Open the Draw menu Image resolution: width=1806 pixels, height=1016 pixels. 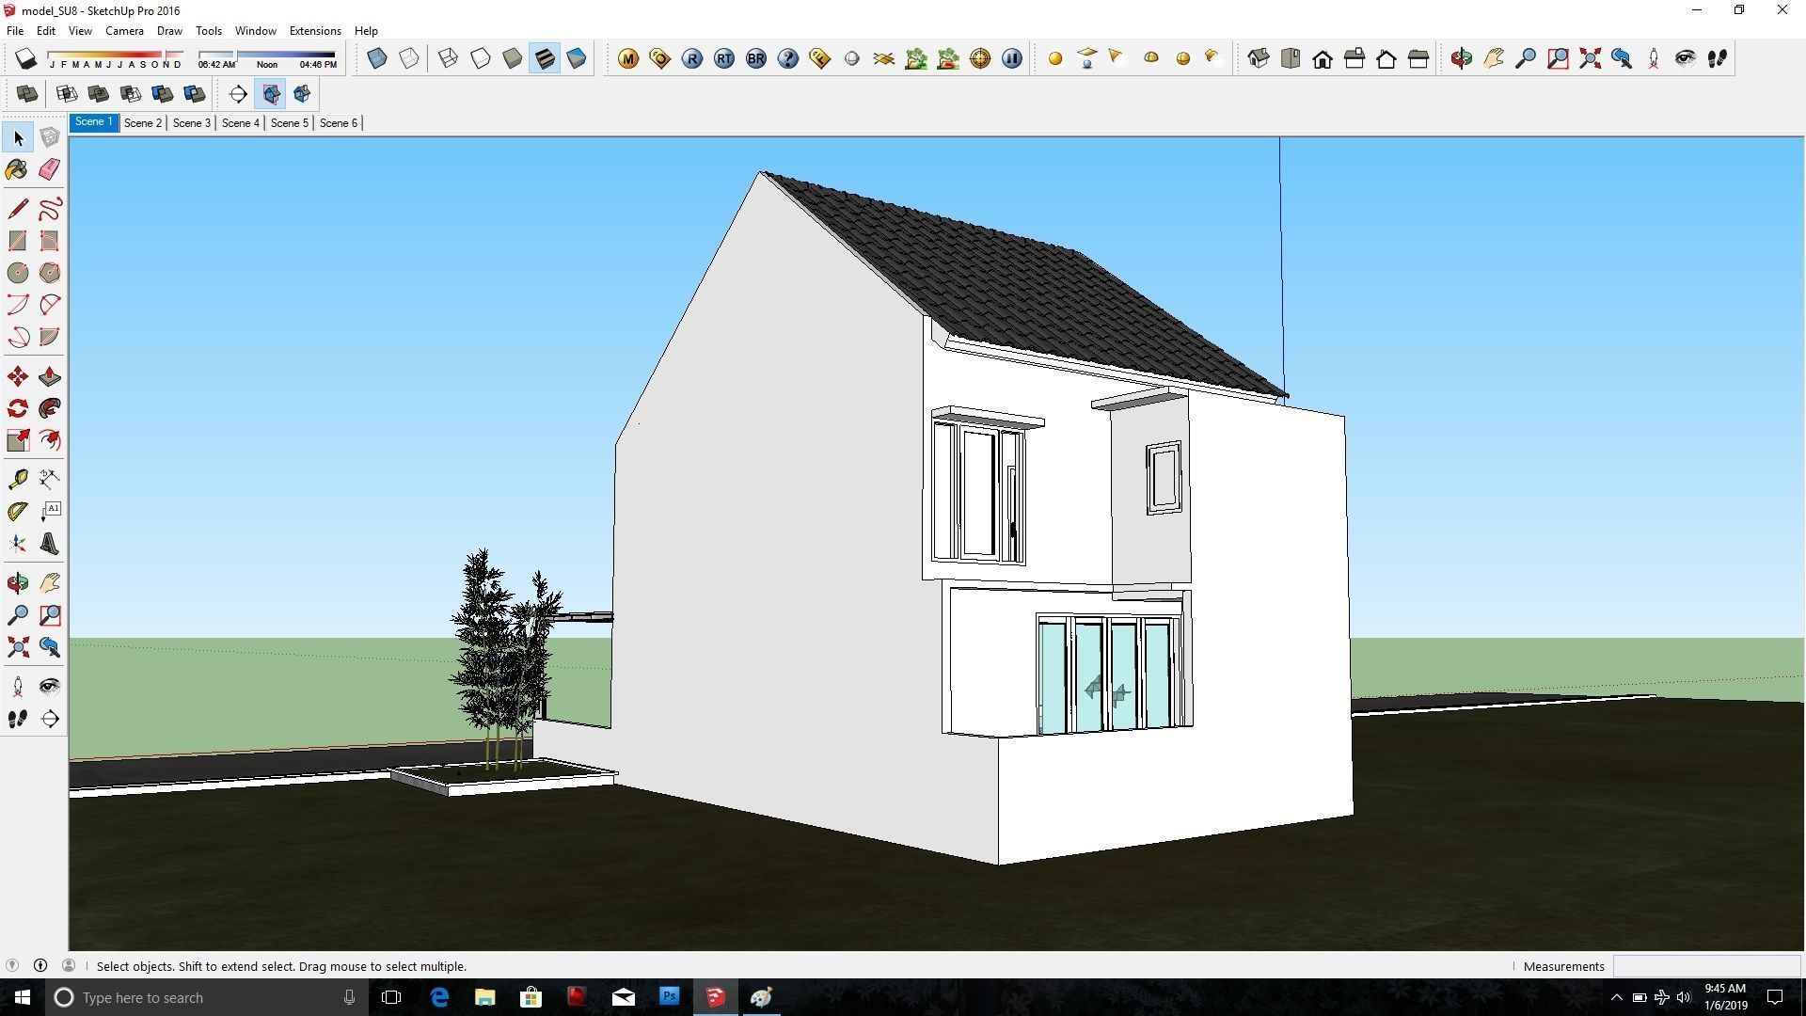[x=169, y=30]
